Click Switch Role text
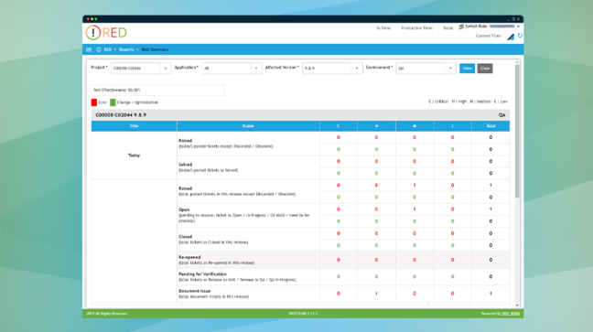This screenshot has width=593, height=332. (476, 27)
